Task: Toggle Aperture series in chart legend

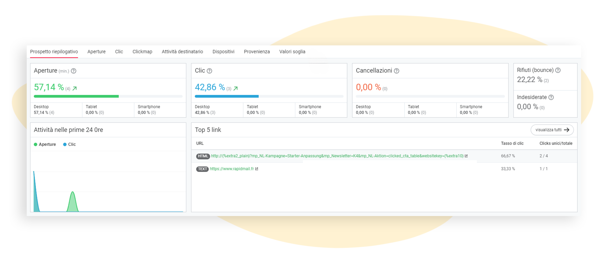Action: [45, 144]
